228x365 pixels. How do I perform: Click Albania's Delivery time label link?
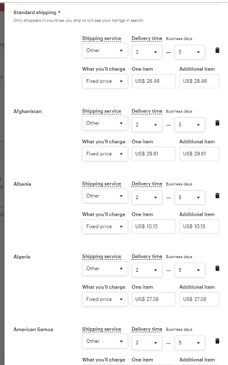point(147,184)
